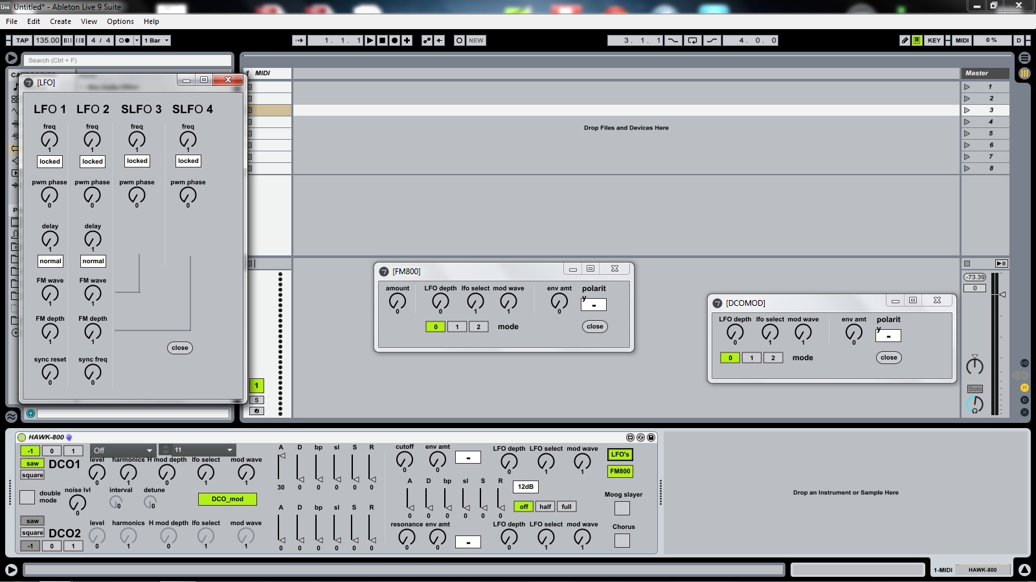The width and height of the screenshot is (1036, 582).
Task: Toggle the browser show/hide triangle icon
Action: click(11, 58)
